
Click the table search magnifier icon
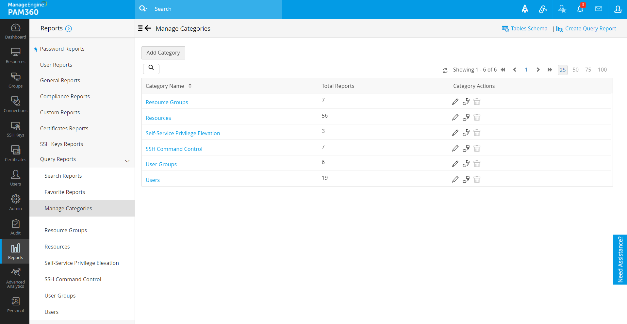click(x=151, y=68)
